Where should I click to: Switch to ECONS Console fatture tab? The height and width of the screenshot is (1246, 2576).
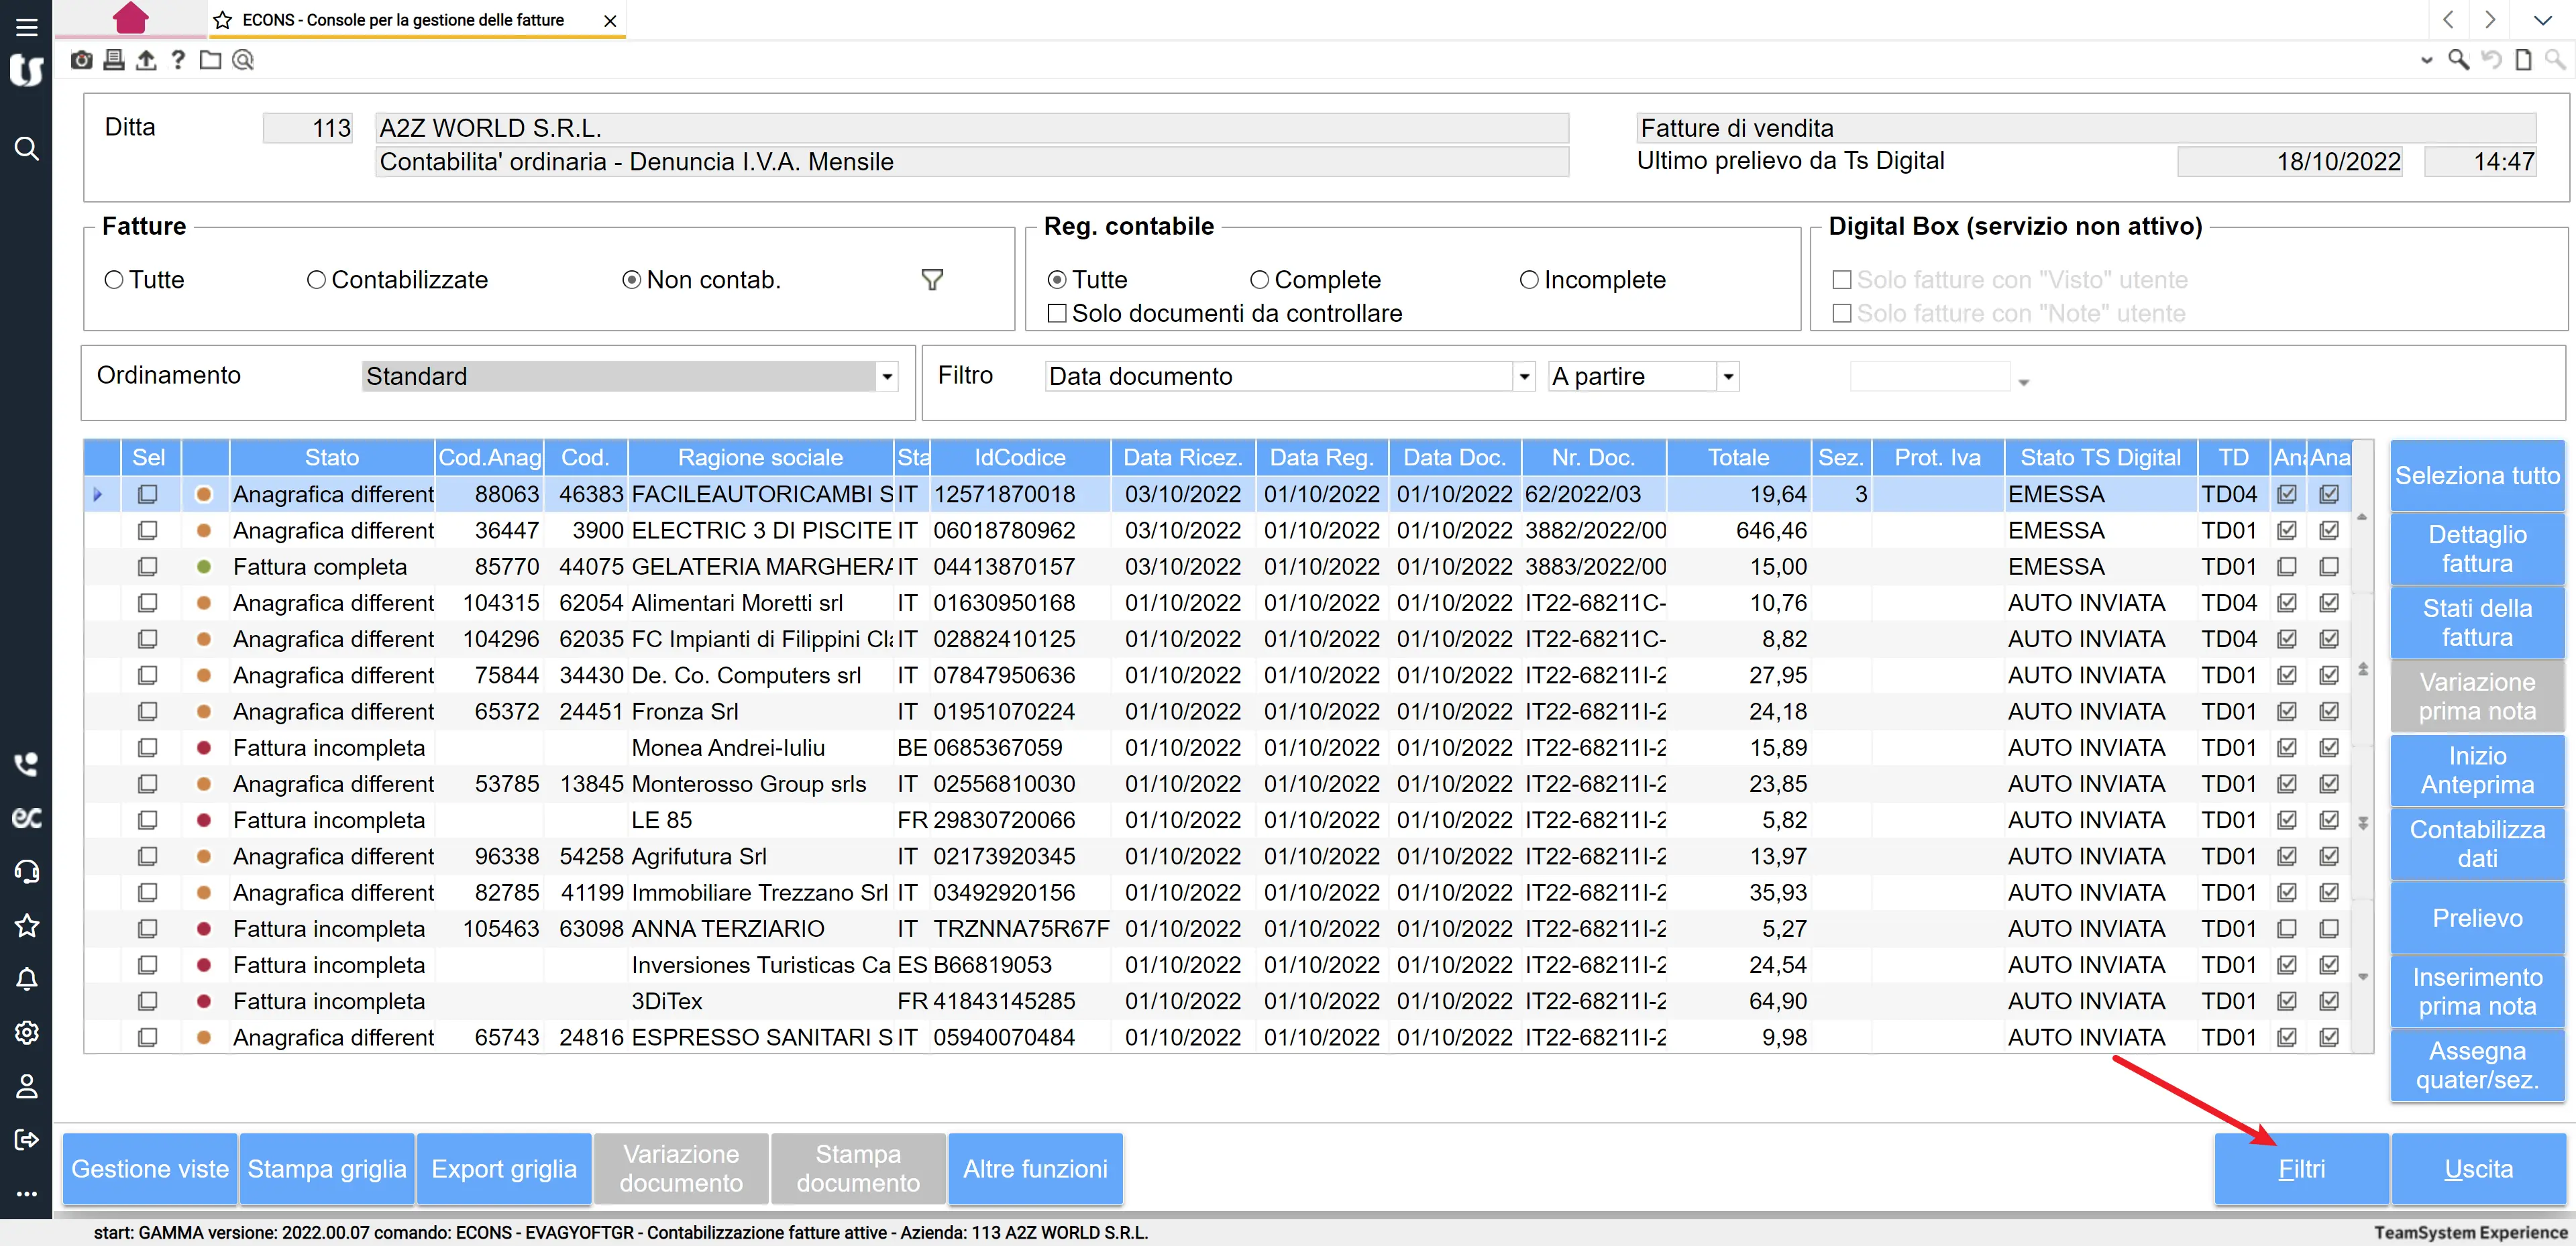(x=403, y=20)
